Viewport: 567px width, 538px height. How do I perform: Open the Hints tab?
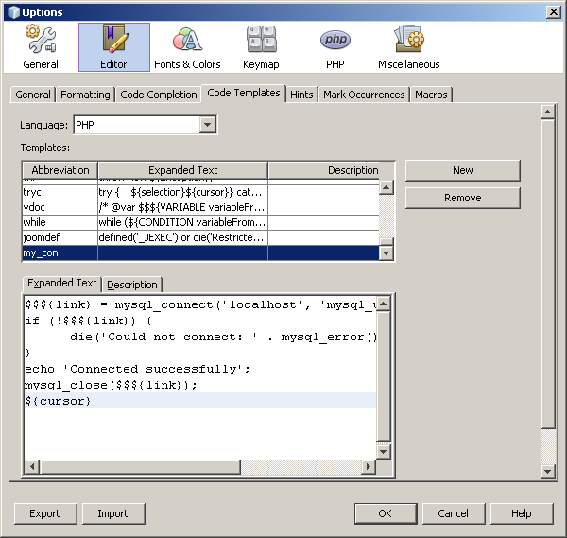(x=301, y=95)
